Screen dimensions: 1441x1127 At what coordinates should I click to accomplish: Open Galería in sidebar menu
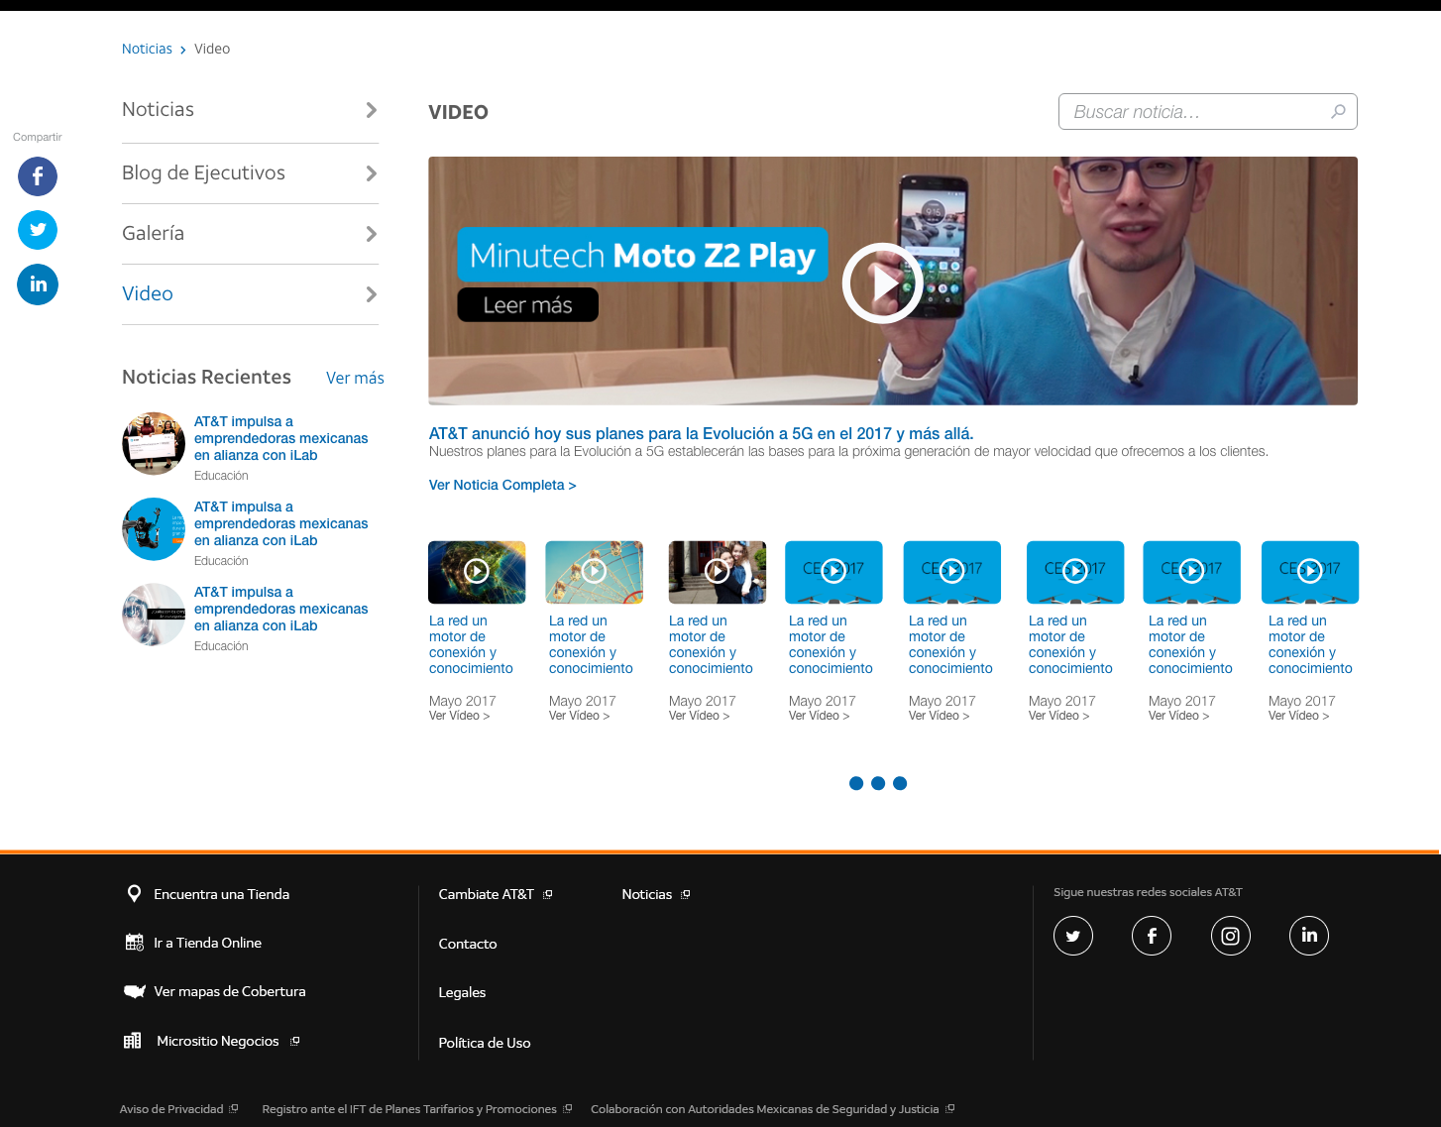point(153,233)
